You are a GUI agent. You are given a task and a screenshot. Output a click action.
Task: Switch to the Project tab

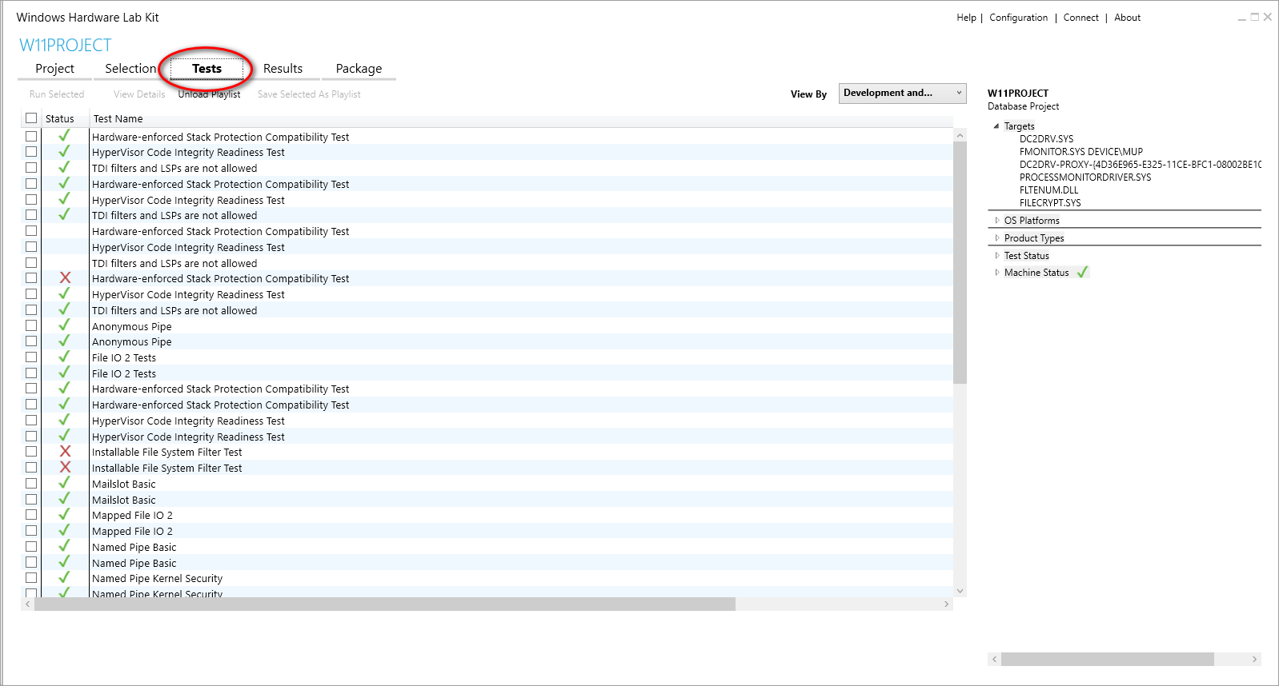tap(54, 69)
